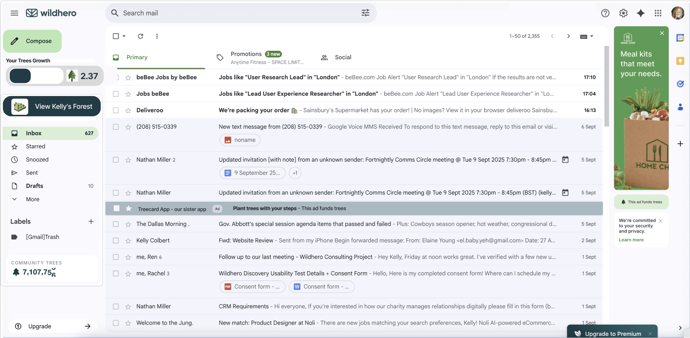
Task: Open Contacts side panel icon
Action: tap(680, 107)
